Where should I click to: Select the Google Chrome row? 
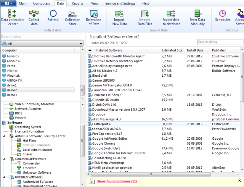point(104,143)
